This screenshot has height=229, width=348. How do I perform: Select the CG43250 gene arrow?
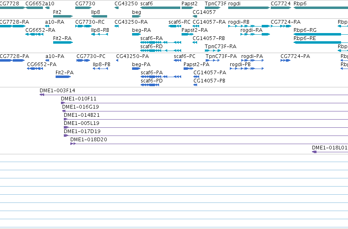pos(117,8)
